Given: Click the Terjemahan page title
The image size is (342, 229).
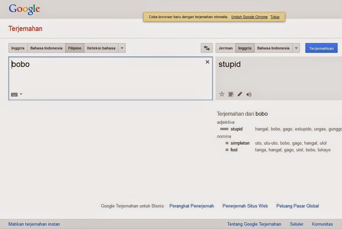Looking at the screenshot, I should pos(25,29).
